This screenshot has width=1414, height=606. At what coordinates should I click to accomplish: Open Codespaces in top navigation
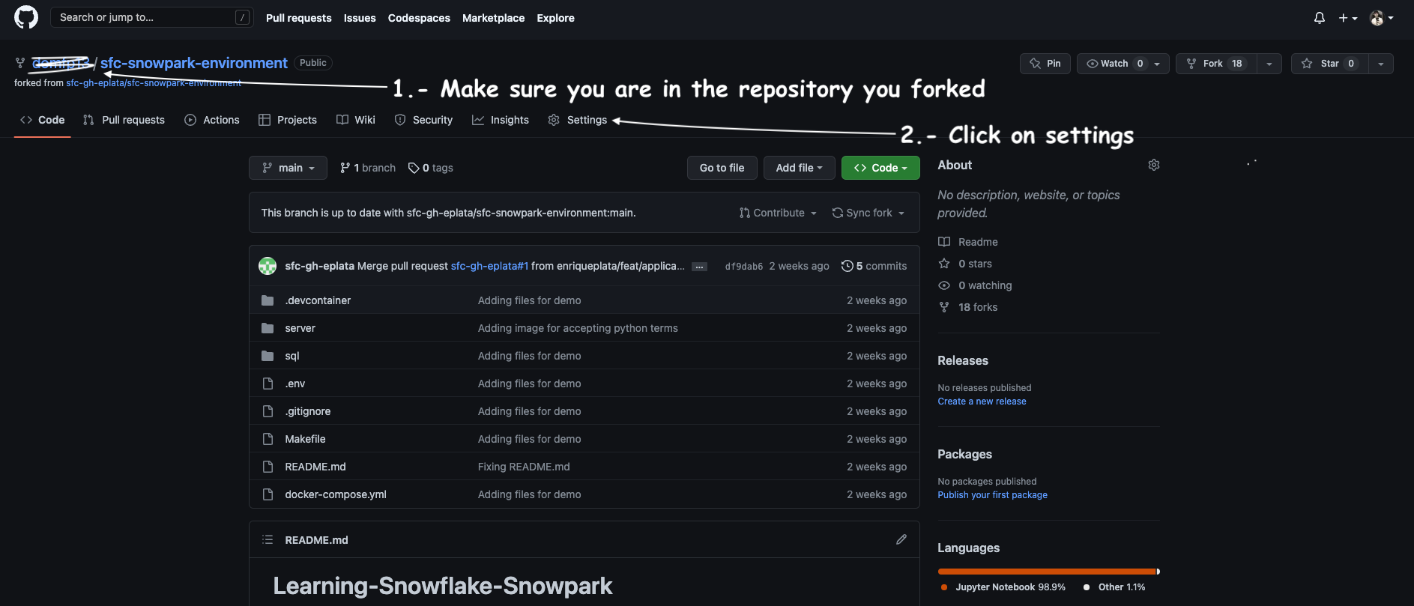(x=419, y=18)
